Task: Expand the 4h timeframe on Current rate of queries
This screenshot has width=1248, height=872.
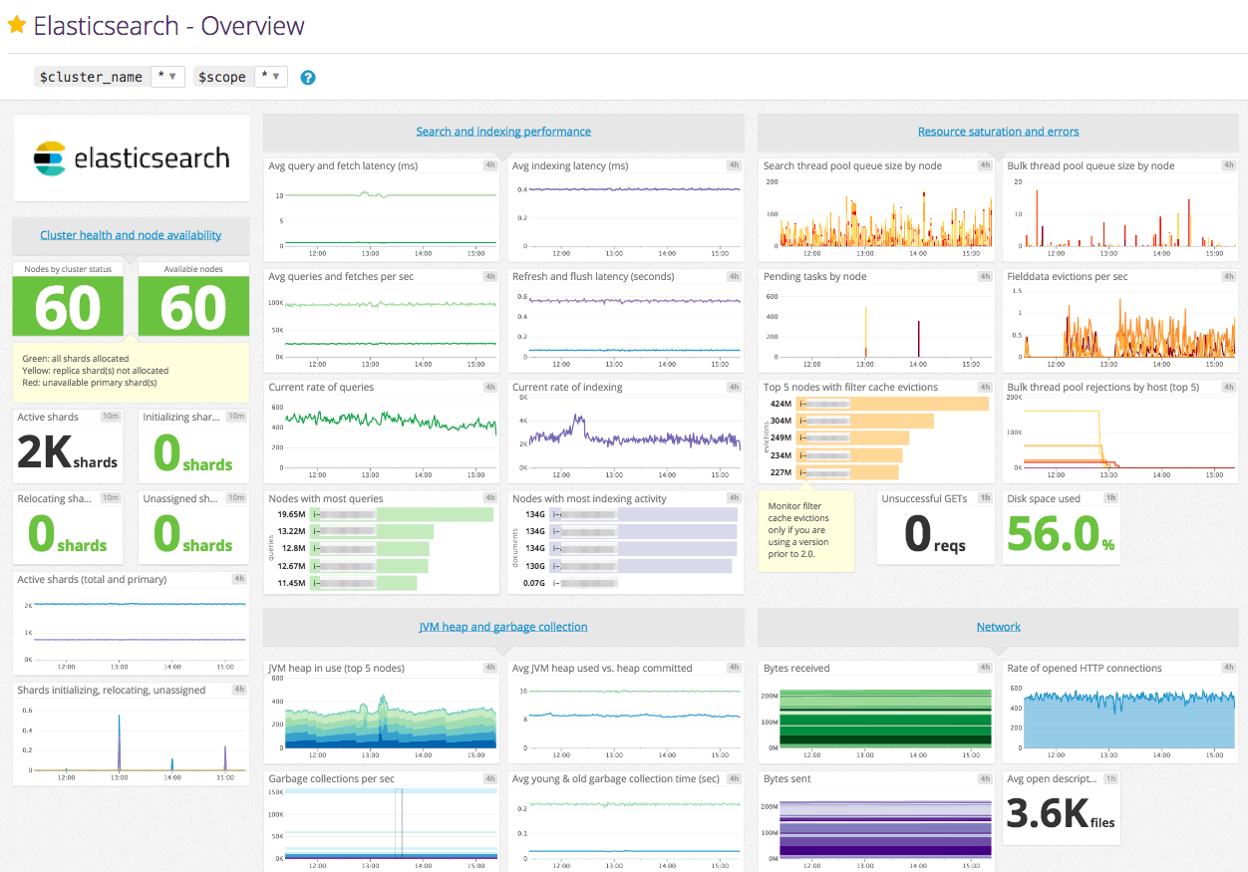Action: pyautogui.click(x=487, y=387)
